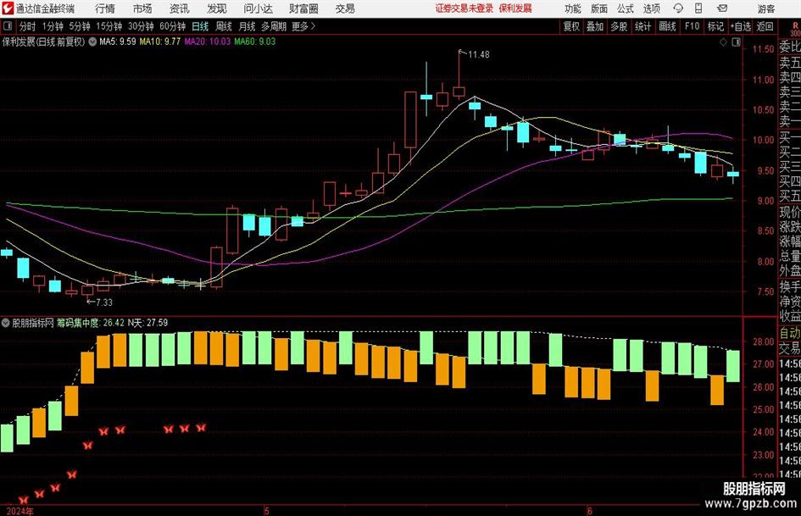This screenshot has height=516, width=801.
Task: Expand the 更多 period options
Action: pyautogui.click(x=303, y=26)
